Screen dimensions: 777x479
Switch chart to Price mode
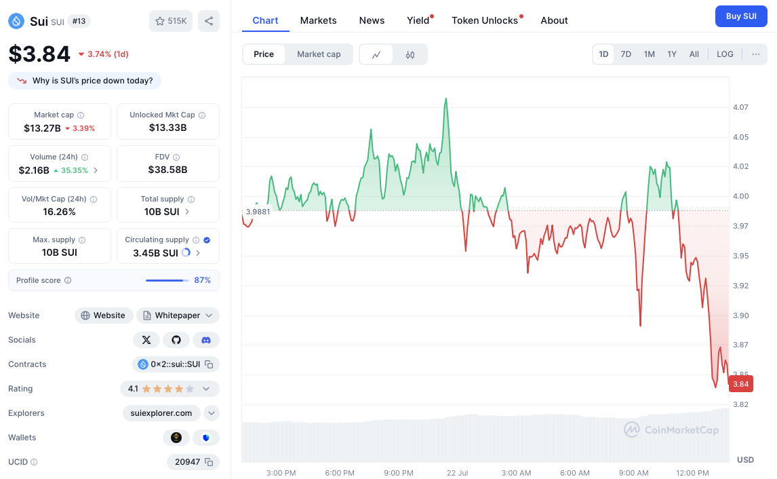coord(264,54)
